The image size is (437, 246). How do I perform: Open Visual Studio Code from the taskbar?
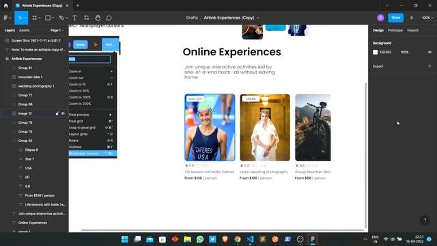coord(250,239)
